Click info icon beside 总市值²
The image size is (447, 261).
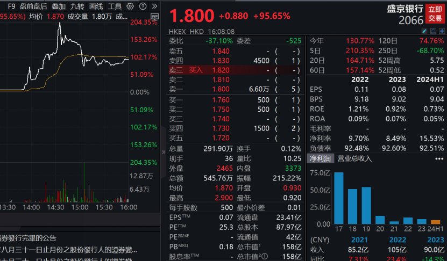(264, 257)
